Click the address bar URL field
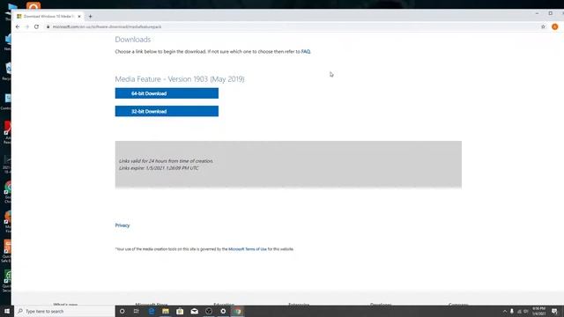The height and width of the screenshot is (317, 564). pyautogui.click(x=292, y=26)
